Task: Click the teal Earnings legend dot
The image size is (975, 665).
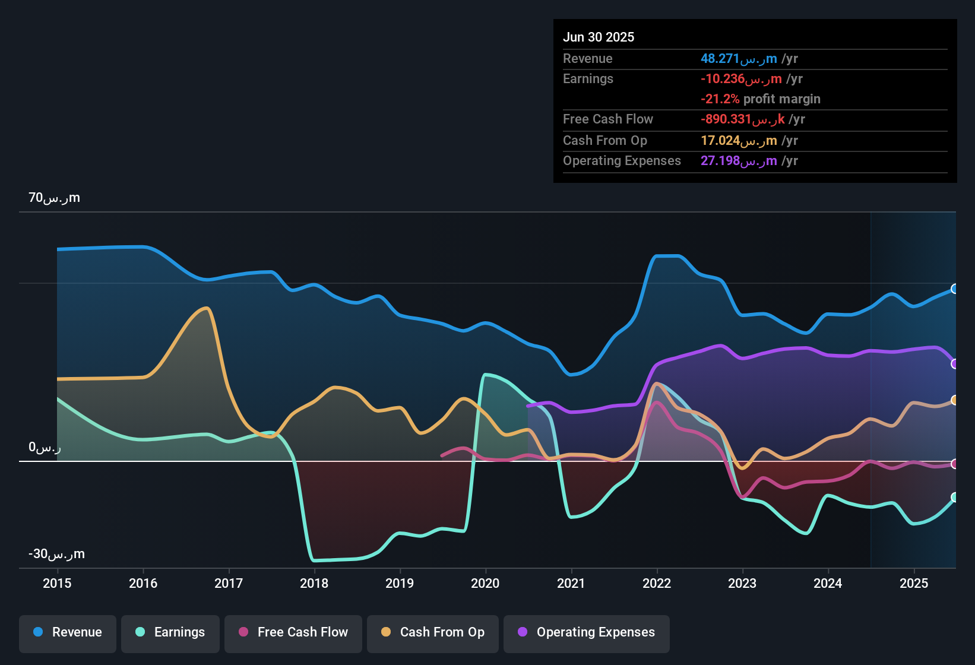Action: click(x=140, y=632)
